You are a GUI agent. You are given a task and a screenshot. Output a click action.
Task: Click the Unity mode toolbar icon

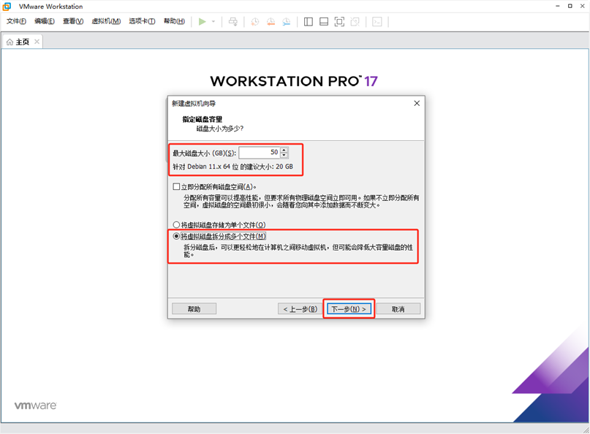(355, 21)
